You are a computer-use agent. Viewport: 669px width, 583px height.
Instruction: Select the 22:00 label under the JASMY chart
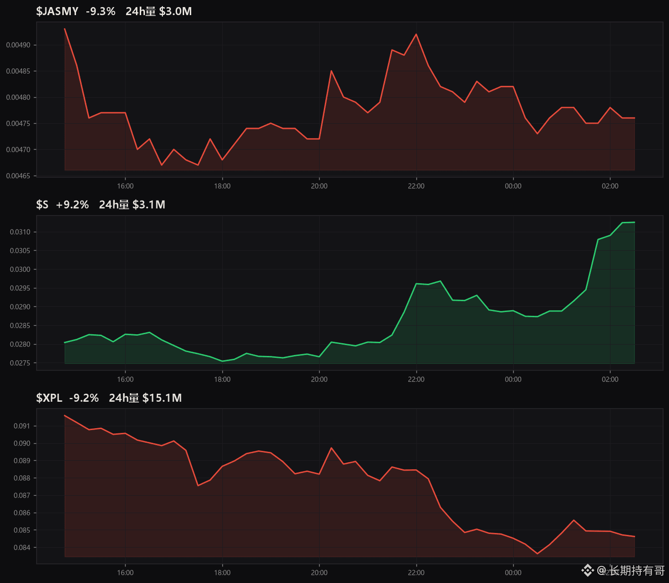(x=416, y=186)
